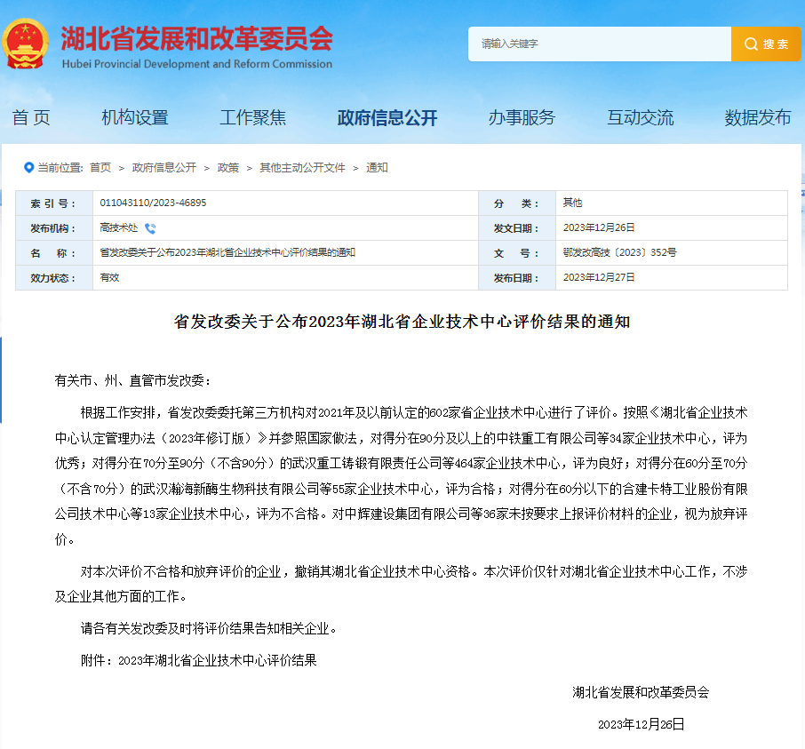Click the national emblem logo
The image size is (805, 749).
[27, 44]
